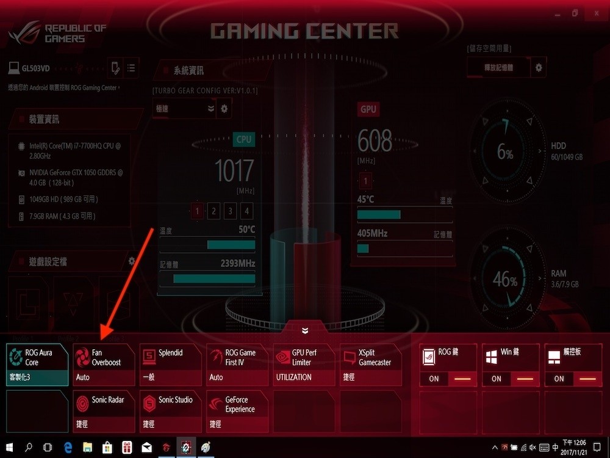Click the RAM usage gauge's right arrow
This screenshot has width=610, height=458.
[x=540, y=278]
